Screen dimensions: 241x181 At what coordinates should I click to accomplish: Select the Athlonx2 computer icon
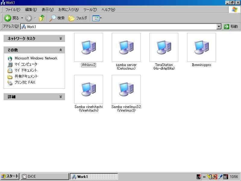click(89, 47)
